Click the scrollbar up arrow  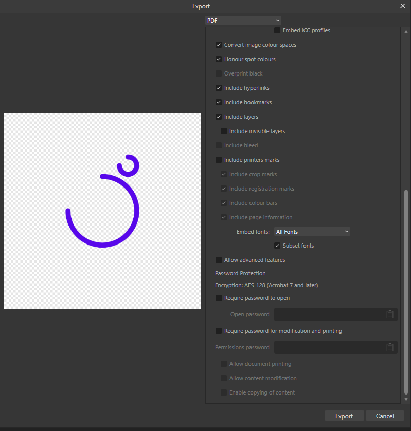tap(406, 32)
